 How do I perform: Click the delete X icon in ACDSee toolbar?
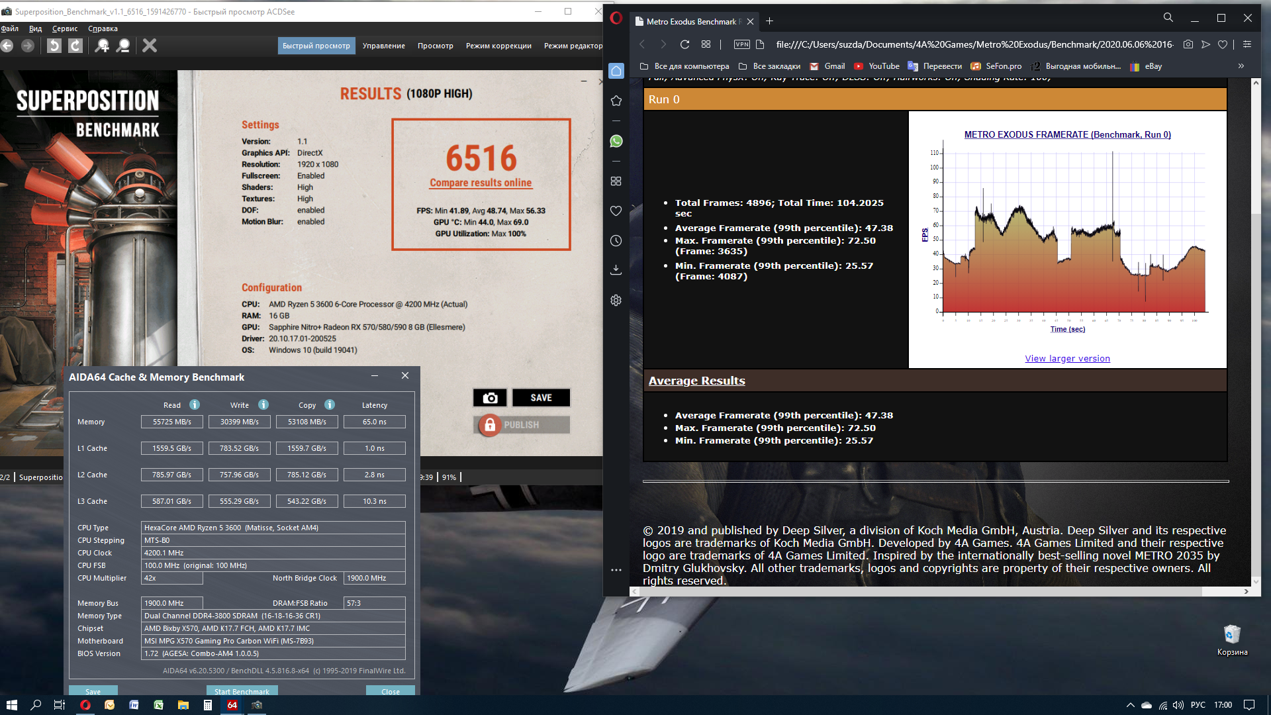150,46
